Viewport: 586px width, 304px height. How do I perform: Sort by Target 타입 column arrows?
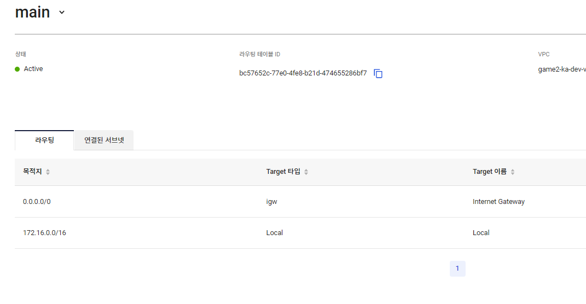point(306,172)
